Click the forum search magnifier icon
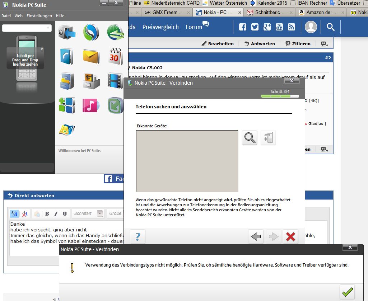 point(330,27)
